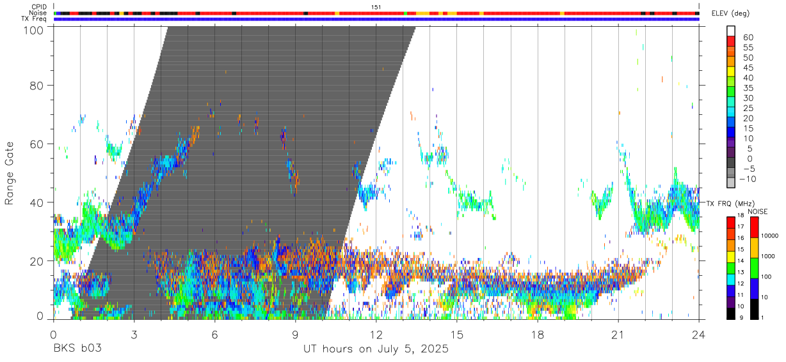Click the Noise row label

click(x=38, y=13)
